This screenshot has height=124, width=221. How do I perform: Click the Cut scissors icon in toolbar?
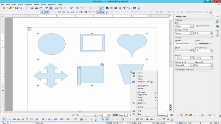point(57,8)
